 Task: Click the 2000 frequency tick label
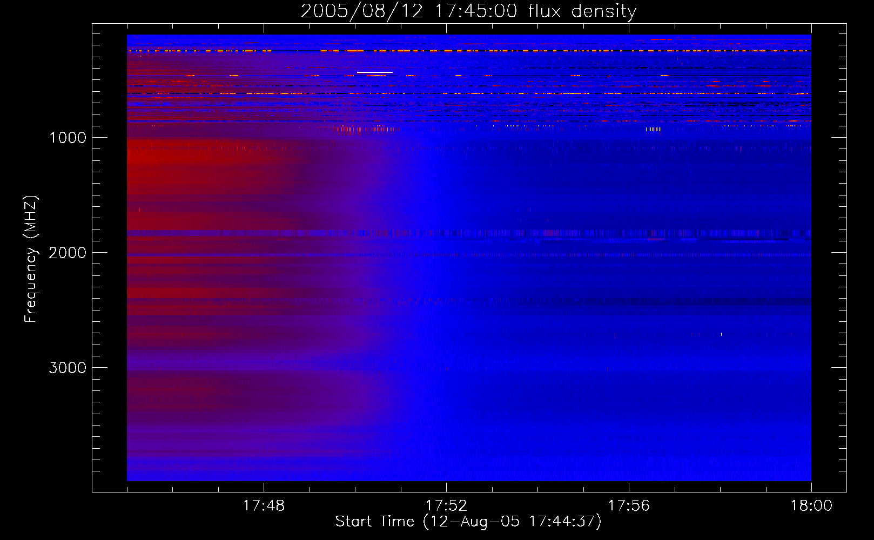[68, 253]
